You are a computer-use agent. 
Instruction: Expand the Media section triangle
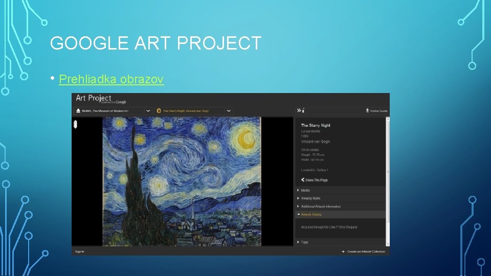coord(298,190)
